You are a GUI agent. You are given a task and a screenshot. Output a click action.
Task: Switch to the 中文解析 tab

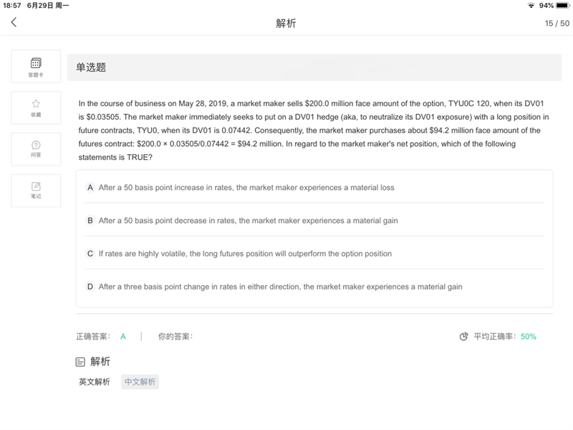coord(140,382)
